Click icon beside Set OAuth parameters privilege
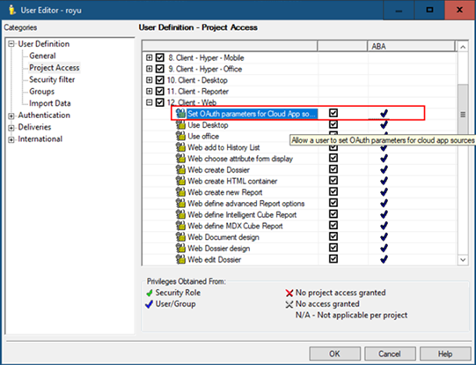This screenshot has height=365, width=476. (180, 114)
